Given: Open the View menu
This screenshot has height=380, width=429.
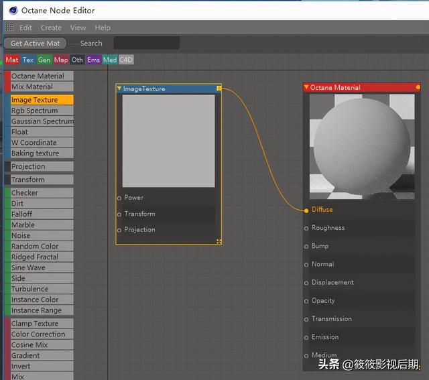Looking at the screenshot, I should pos(78,27).
